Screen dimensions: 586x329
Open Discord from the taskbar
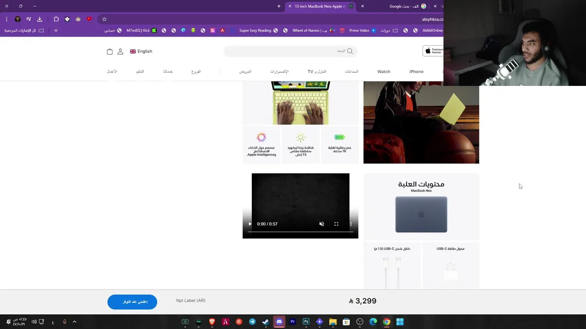tap(279, 322)
